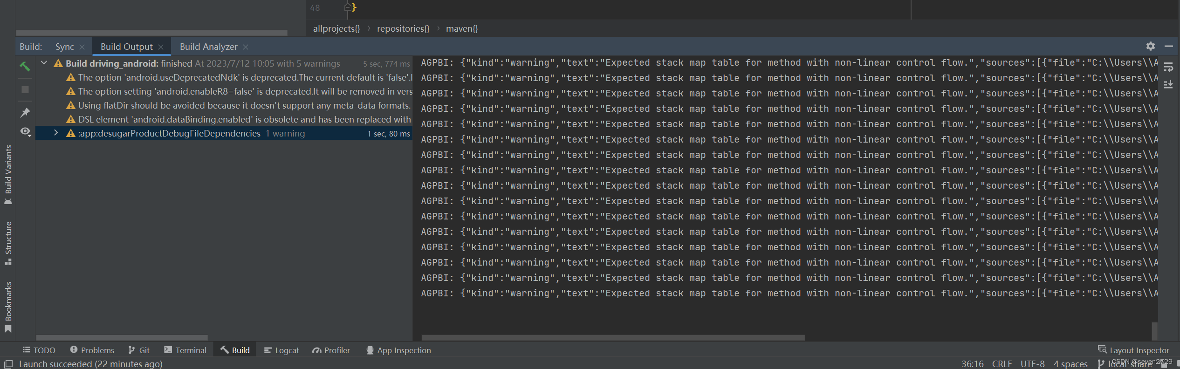Open the eye view options in build toolbar
The height and width of the screenshot is (369, 1180).
[x=26, y=132]
